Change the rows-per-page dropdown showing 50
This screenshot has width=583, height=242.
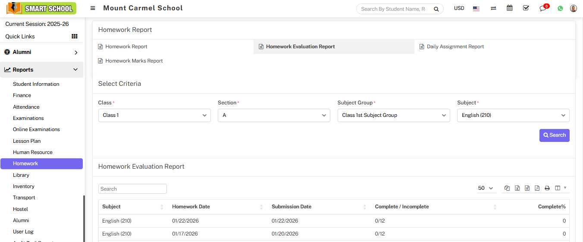[x=486, y=188]
